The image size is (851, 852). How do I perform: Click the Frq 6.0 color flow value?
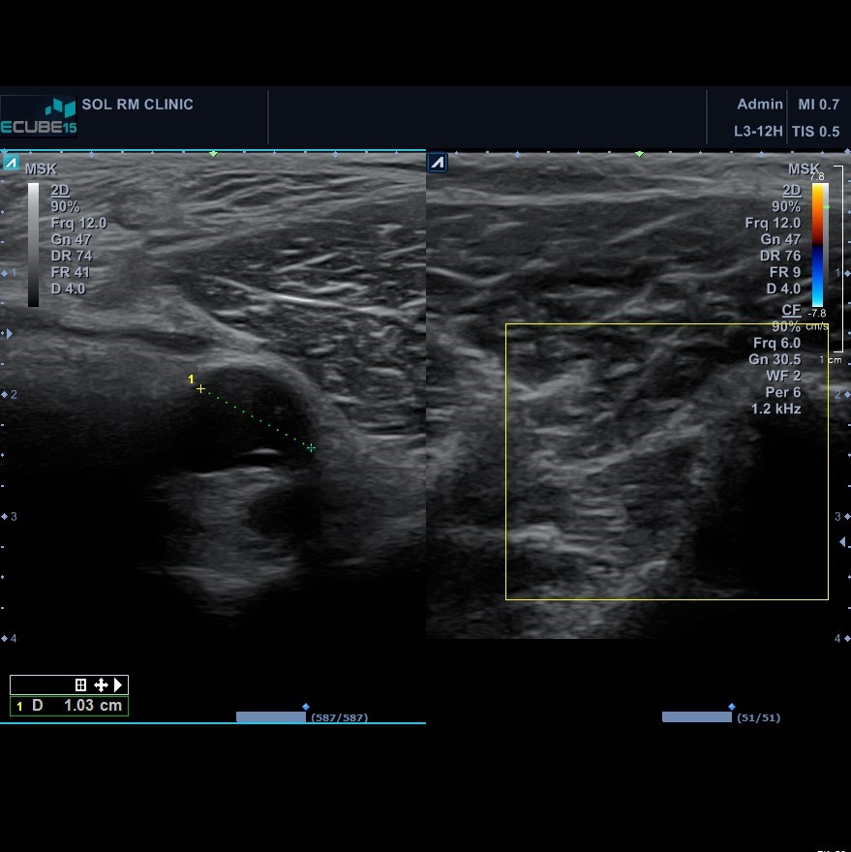777,343
